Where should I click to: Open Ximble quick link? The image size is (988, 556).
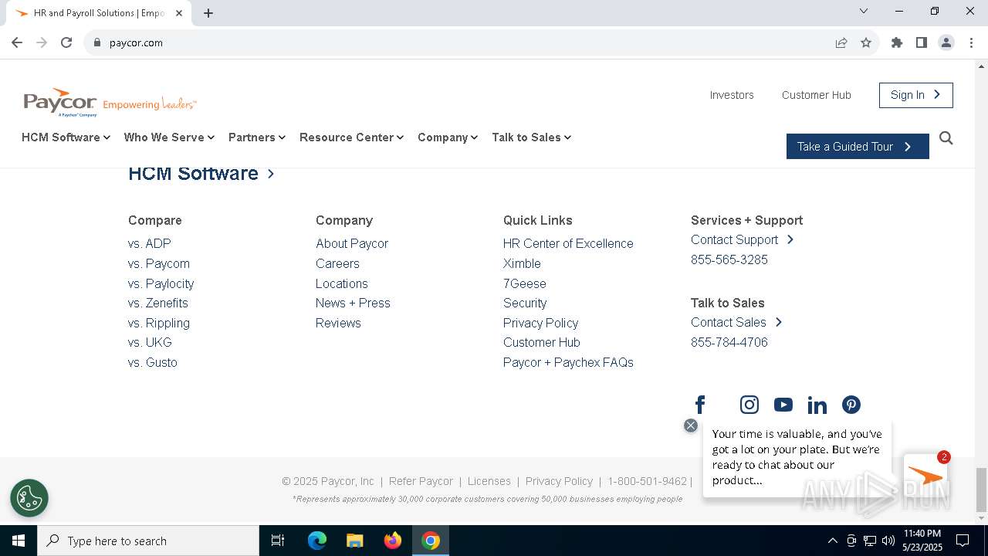(x=522, y=263)
